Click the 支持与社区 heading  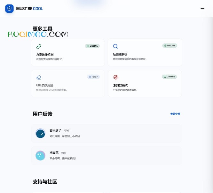point(45,182)
